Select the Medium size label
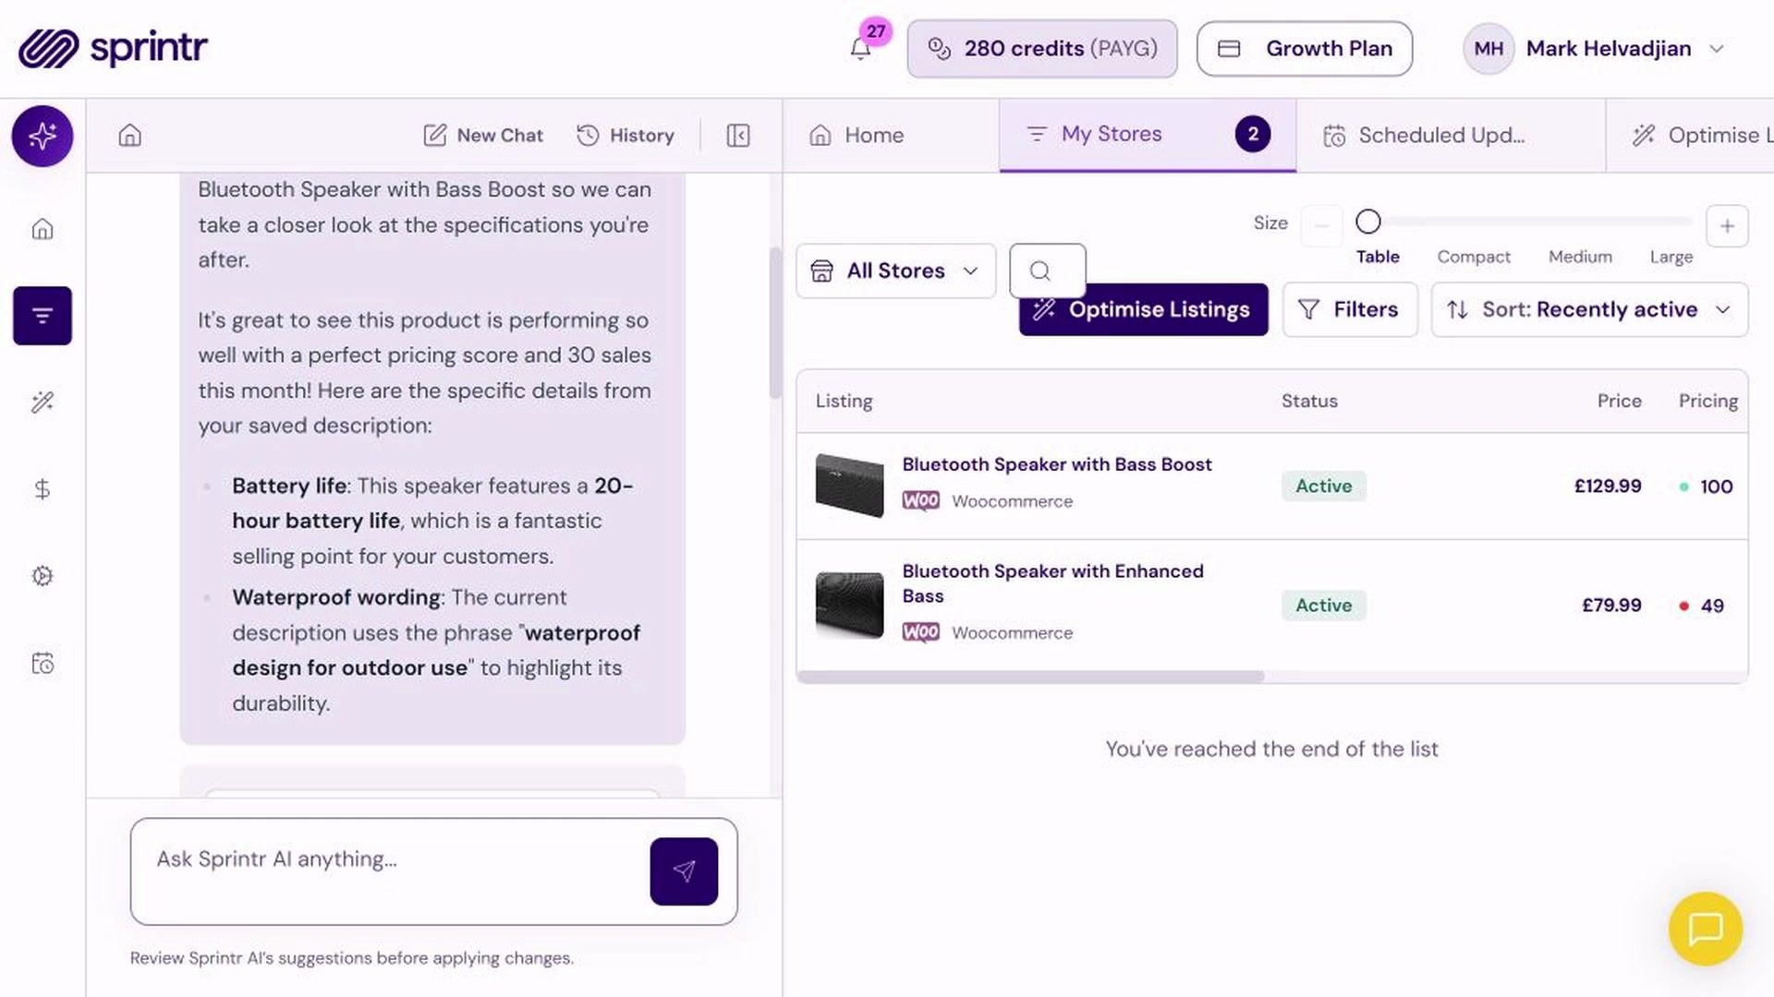1774x997 pixels. coord(1580,257)
